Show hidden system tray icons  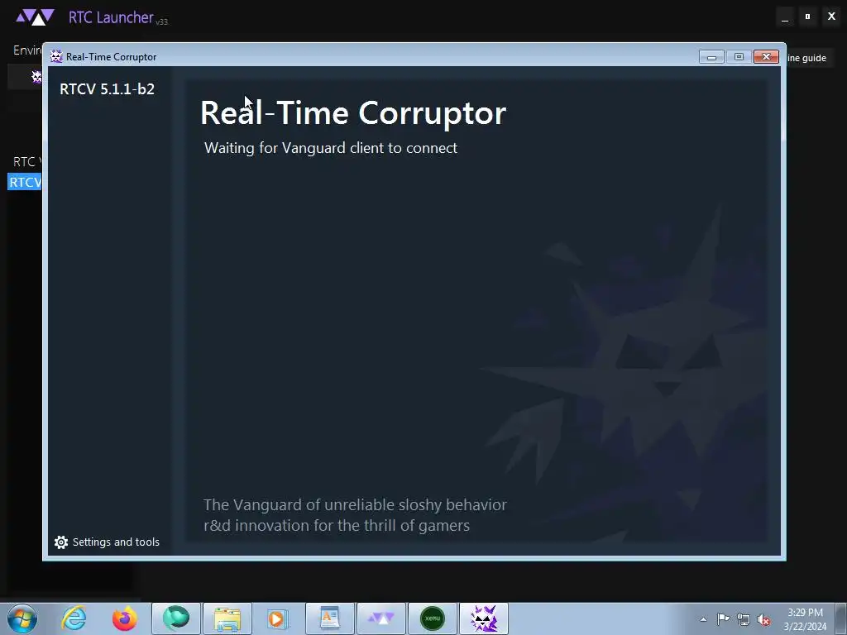coord(703,619)
